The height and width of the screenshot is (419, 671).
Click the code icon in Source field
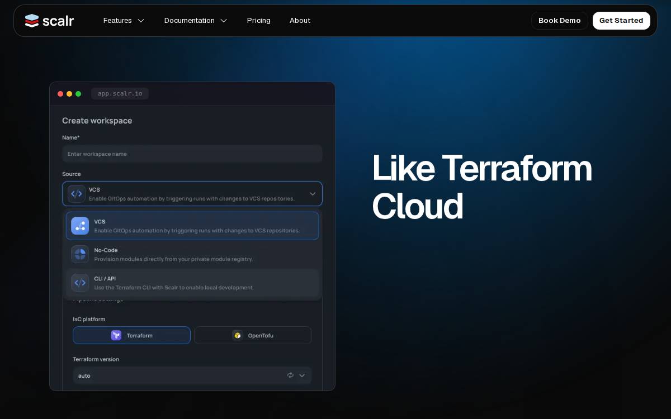(77, 194)
